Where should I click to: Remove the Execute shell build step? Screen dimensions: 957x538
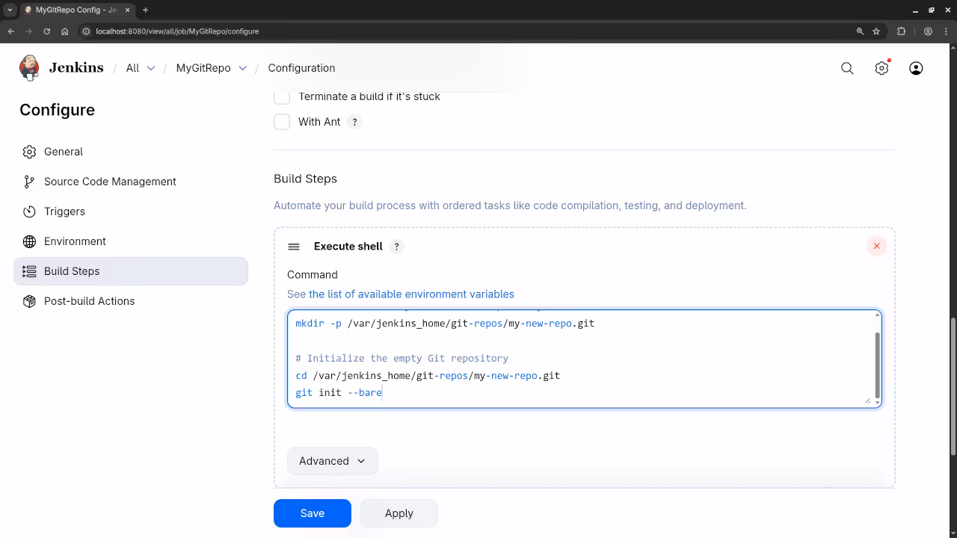point(876,246)
